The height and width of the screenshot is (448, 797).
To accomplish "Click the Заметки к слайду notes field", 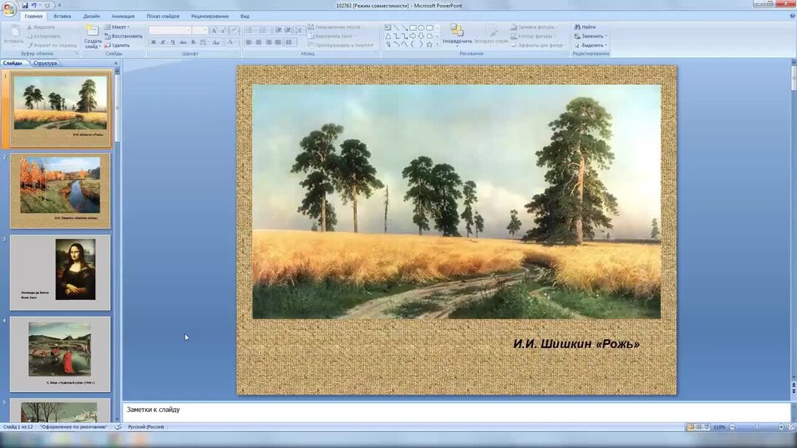I will (x=456, y=412).
